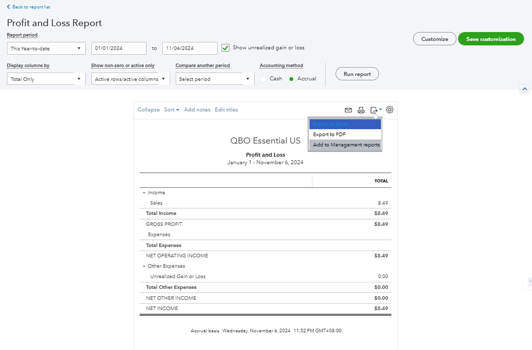Click the Run report button
Screen dimensions: 532x350
tap(357, 74)
